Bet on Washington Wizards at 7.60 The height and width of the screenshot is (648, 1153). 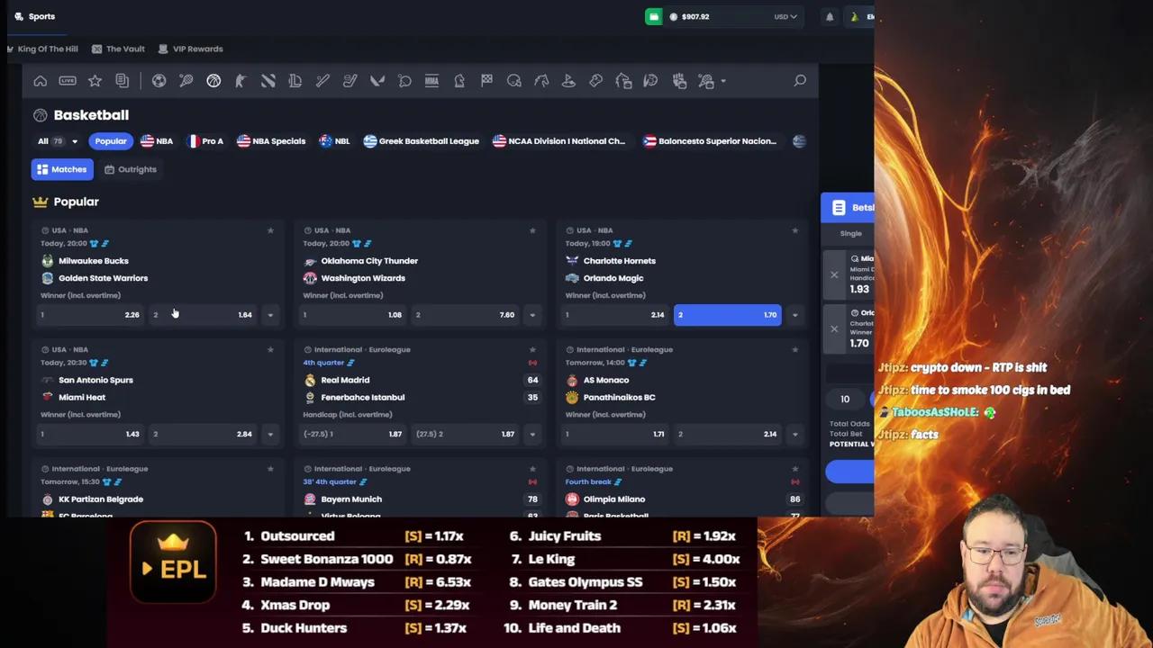[466, 315]
